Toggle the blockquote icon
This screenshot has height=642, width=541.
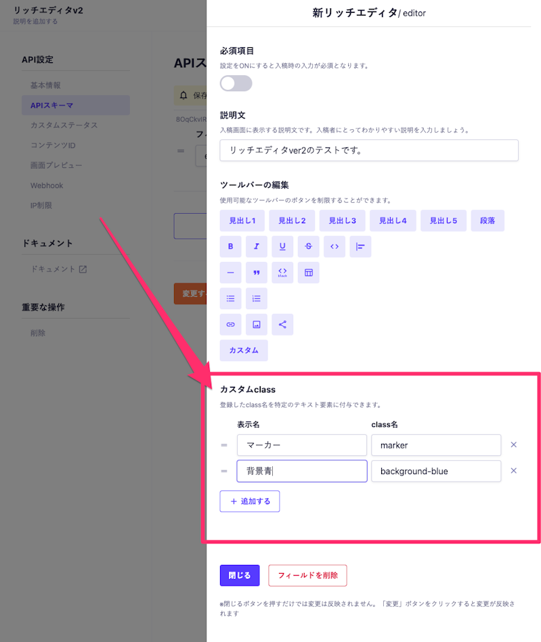tap(257, 273)
